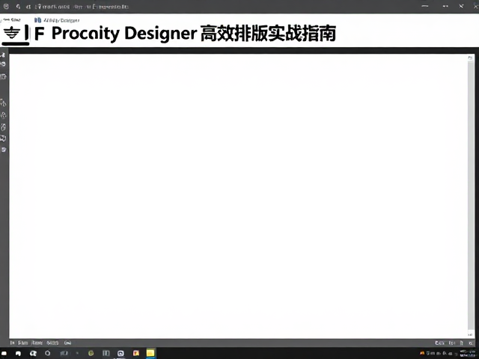The height and width of the screenshot is (359, 479).
Task: Open the orange F app icon on the taskbar
Action: coord(136,353)
